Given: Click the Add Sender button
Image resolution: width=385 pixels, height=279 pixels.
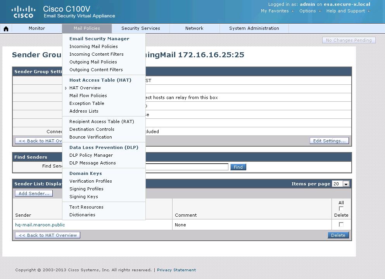Looking at the screenshot, I should point(34,193).
